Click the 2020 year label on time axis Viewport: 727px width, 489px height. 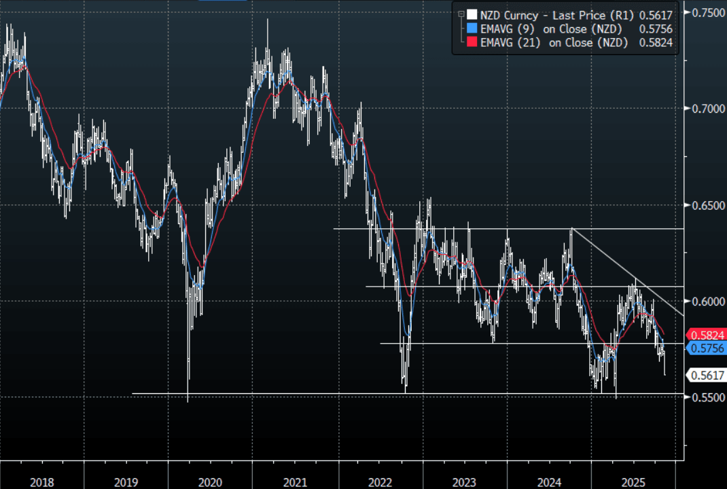(211, 482)
